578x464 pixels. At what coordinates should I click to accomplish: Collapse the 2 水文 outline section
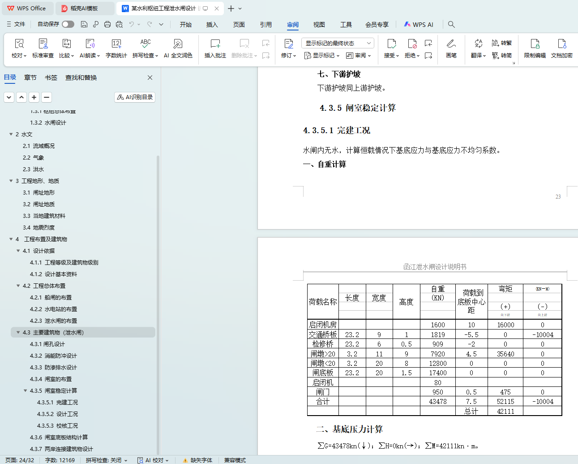tap(11, 134)
